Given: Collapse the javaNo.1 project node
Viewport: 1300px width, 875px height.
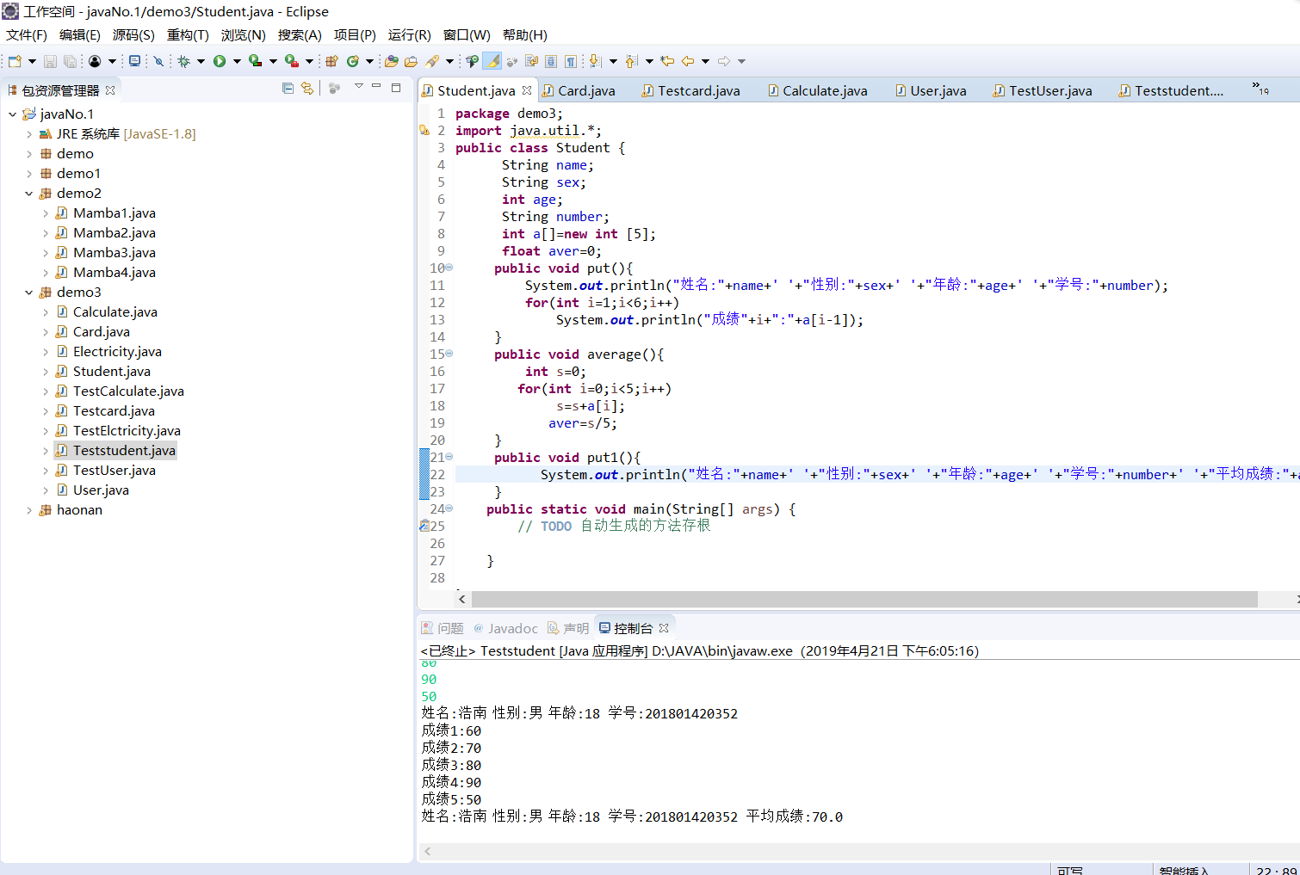Looking at the screenshot, I should [12, 114].
